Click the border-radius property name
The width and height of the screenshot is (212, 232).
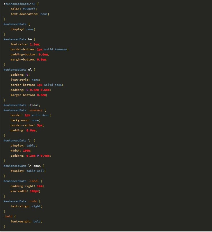coord(23,125)
